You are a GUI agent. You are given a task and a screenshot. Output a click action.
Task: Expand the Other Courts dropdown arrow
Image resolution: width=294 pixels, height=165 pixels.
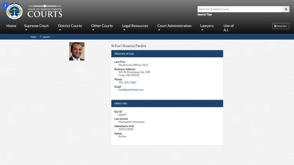[x=93, y=30]
